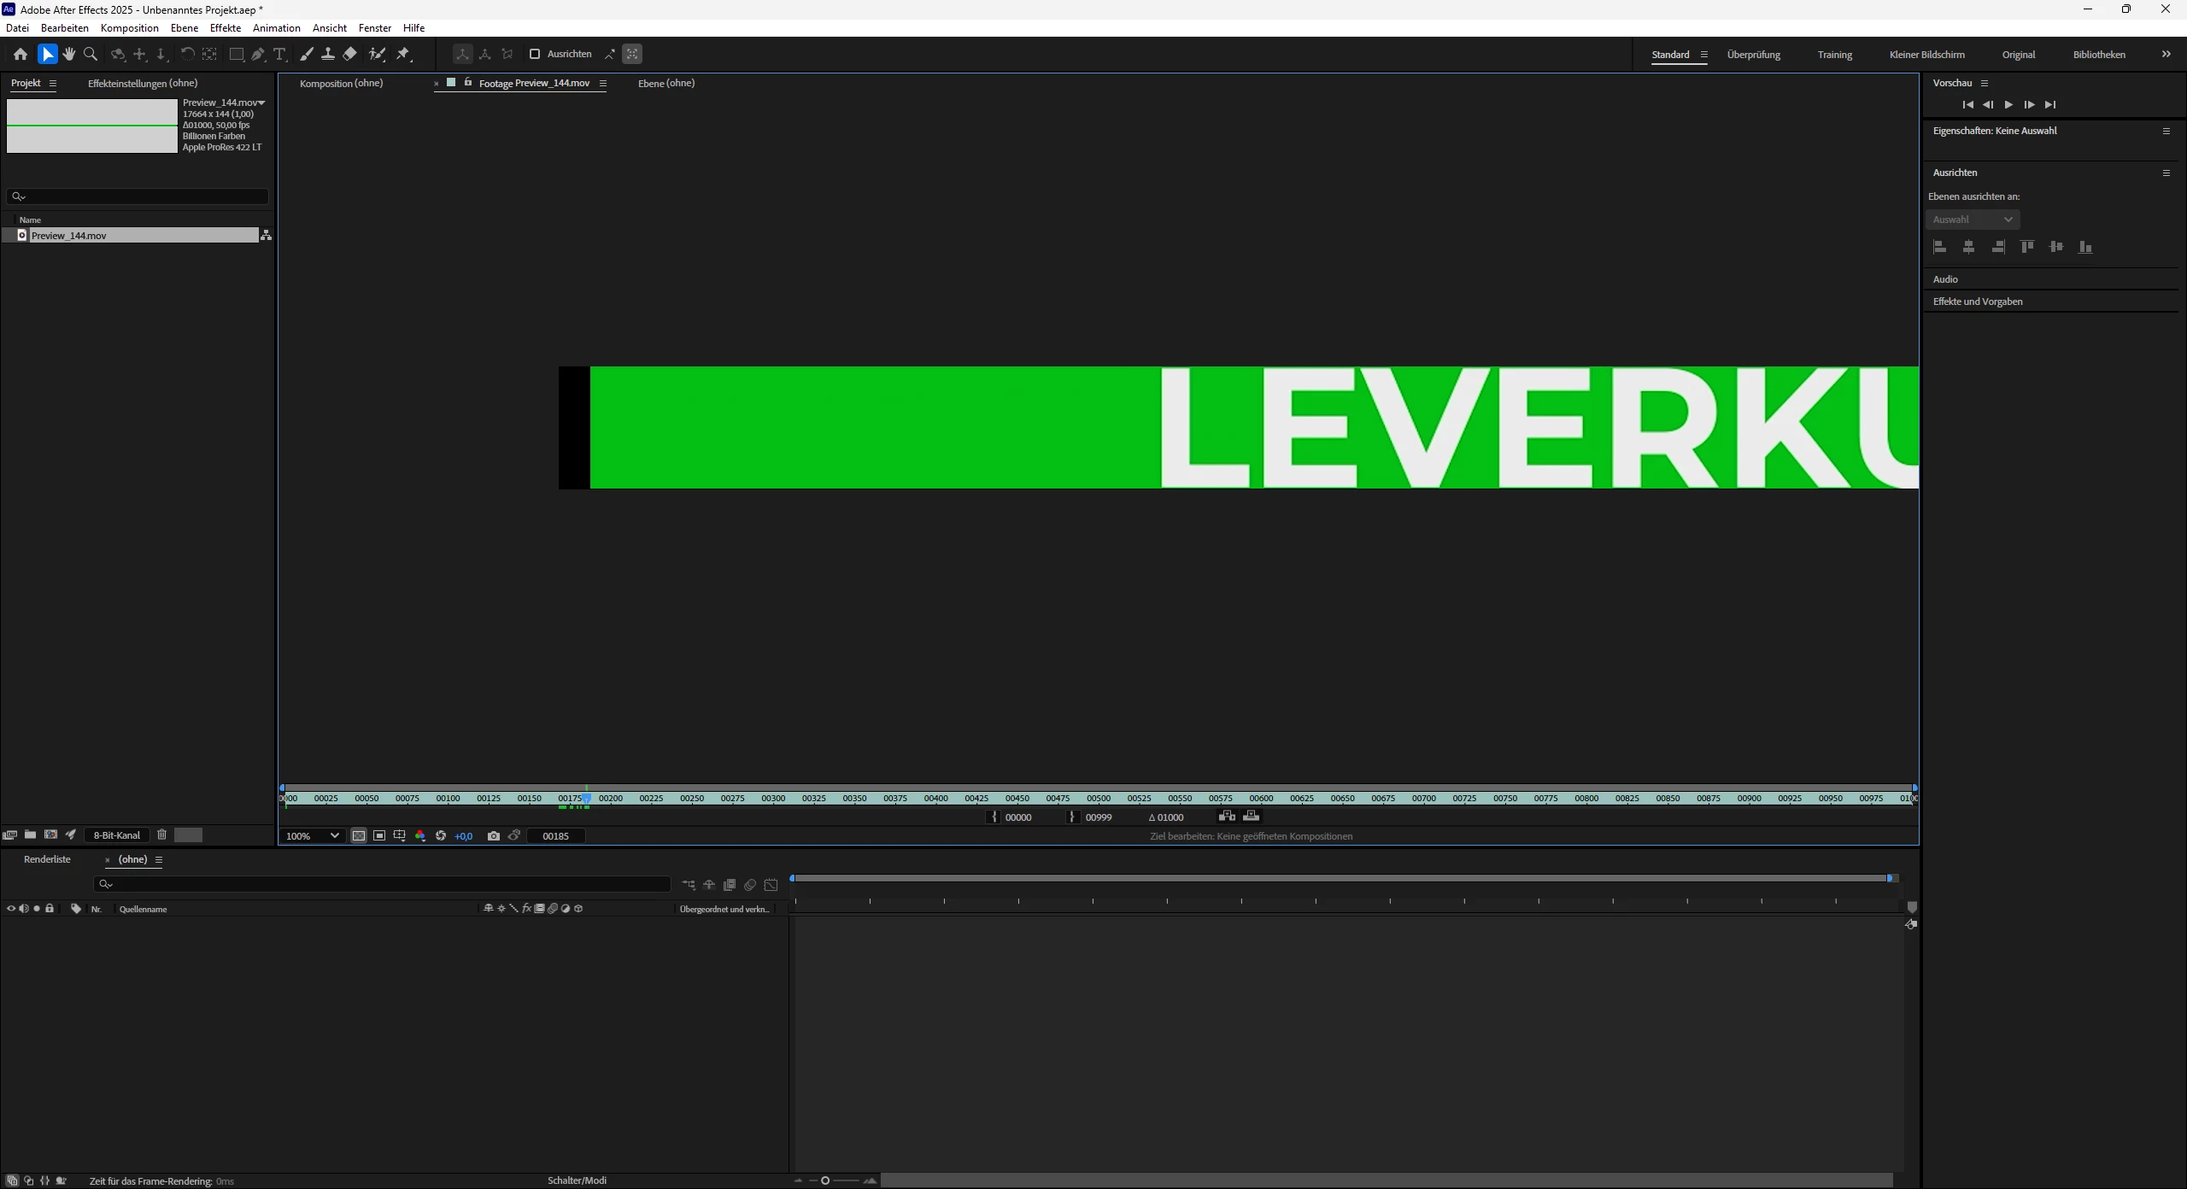Open the 100% magnification dropdown
Screen dimensions: 2187x1189
pyautogui.click(x=313, y=835)
